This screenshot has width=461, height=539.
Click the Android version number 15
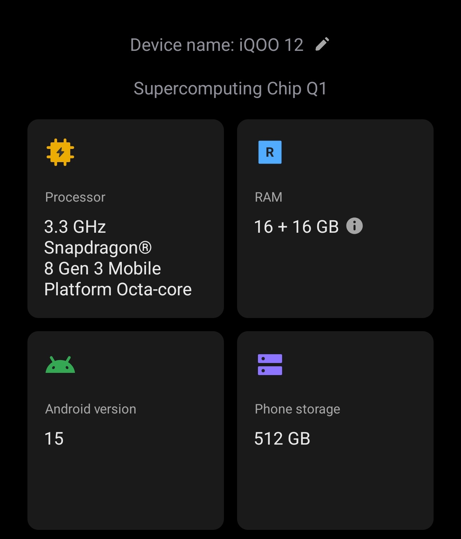(x=54, y=438)
